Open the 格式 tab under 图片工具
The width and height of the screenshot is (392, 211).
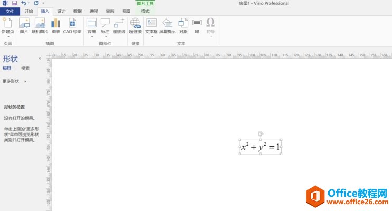145,11
